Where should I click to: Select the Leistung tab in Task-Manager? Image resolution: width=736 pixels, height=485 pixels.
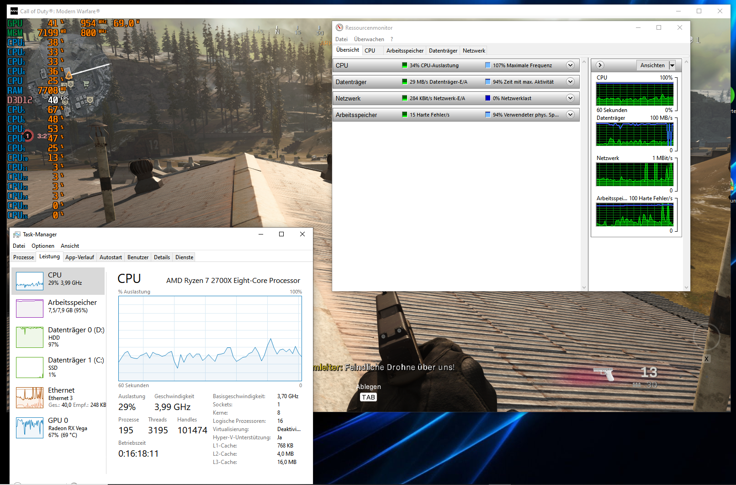[49, 256]
